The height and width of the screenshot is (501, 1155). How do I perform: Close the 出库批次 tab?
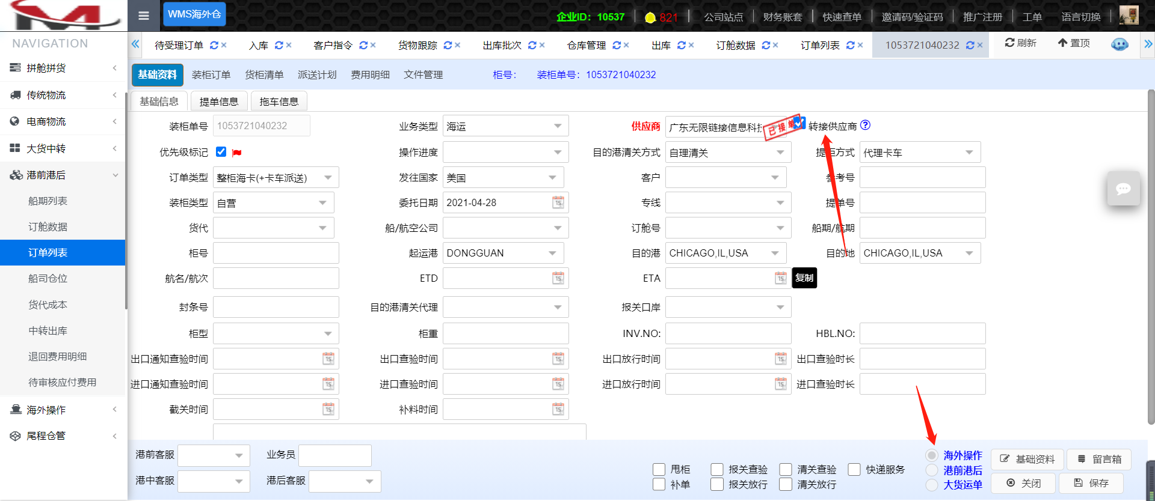tap(542, 45)
